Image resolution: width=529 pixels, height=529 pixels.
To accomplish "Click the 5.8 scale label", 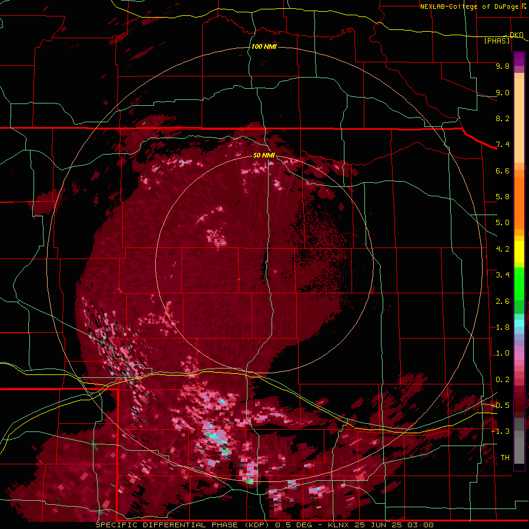I will pyautogui.click(x=502, y=197).
